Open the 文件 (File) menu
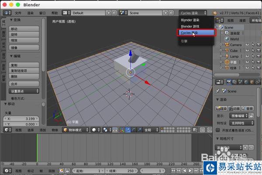 18,13
